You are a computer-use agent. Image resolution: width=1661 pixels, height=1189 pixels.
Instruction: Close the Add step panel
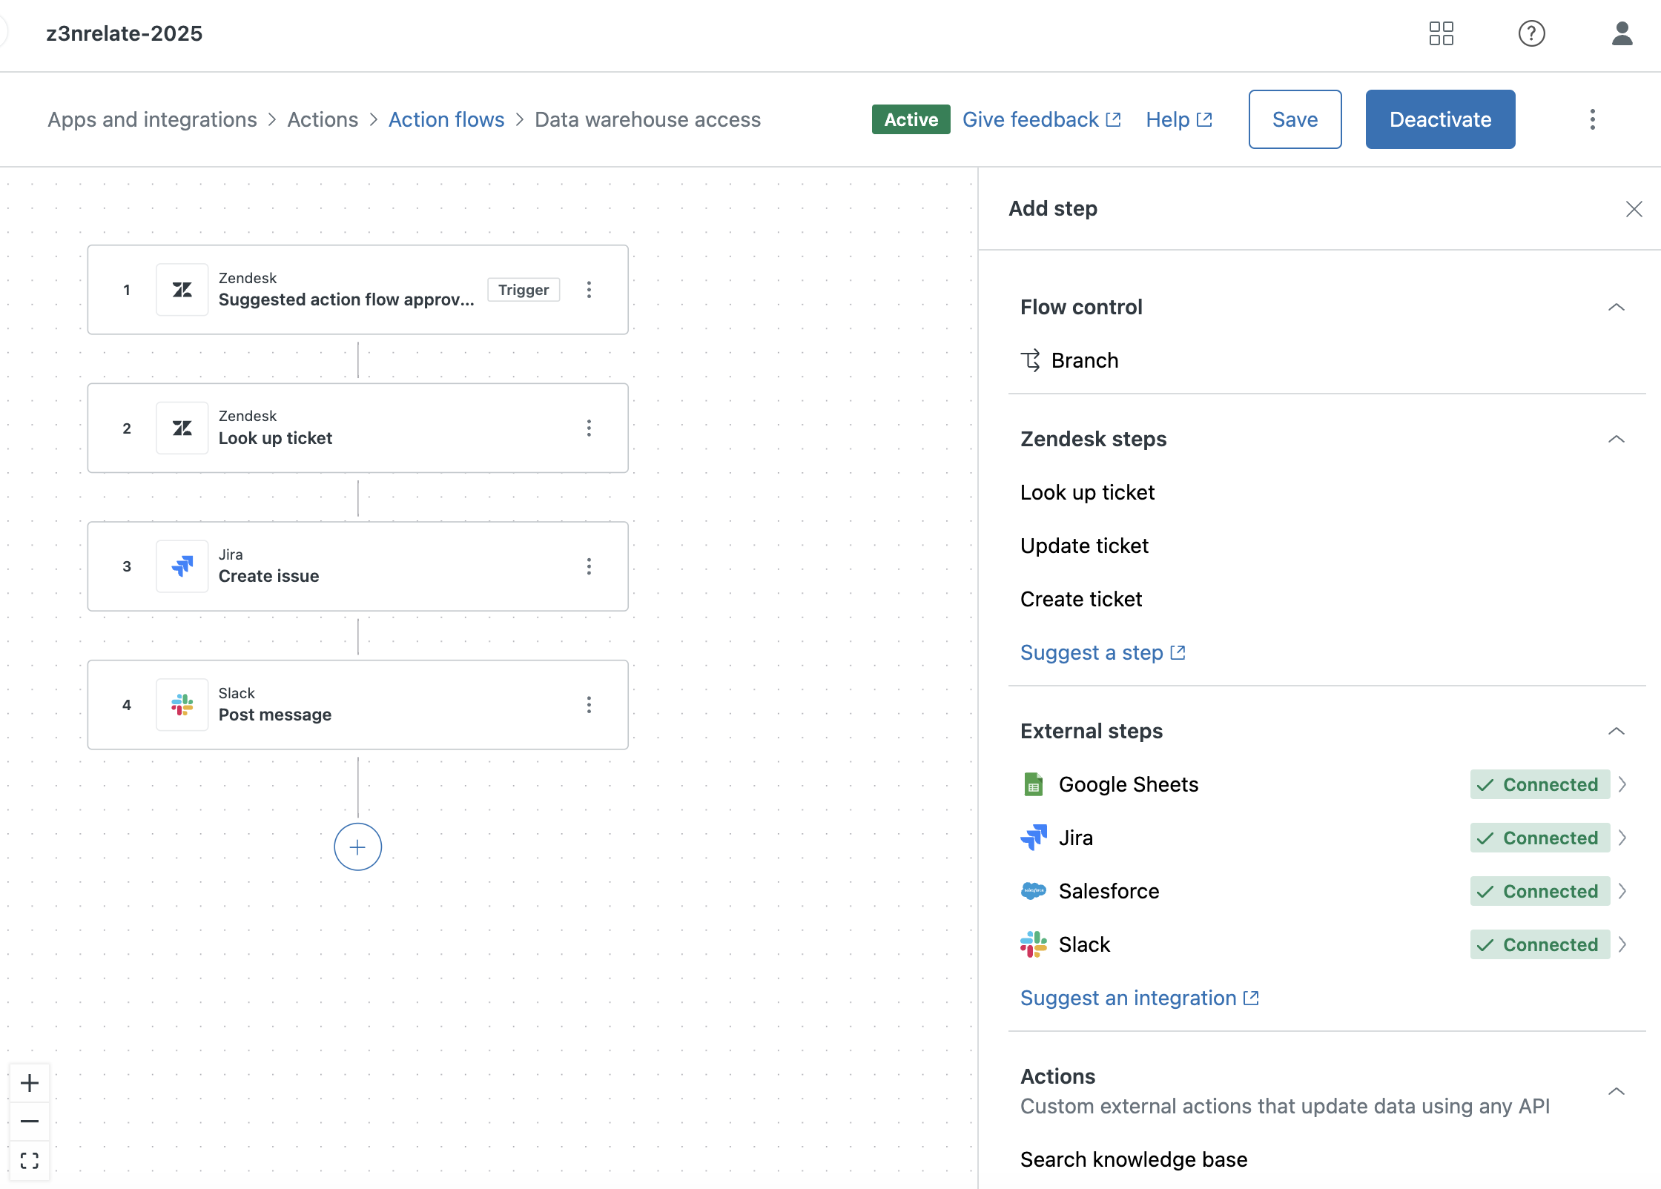coord(1634,209)
